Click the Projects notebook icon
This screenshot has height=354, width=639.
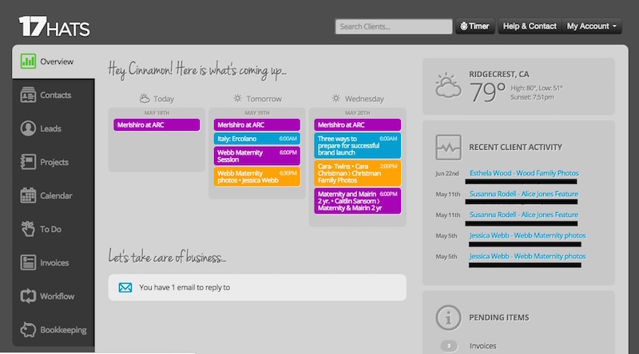tap(28, 162)
